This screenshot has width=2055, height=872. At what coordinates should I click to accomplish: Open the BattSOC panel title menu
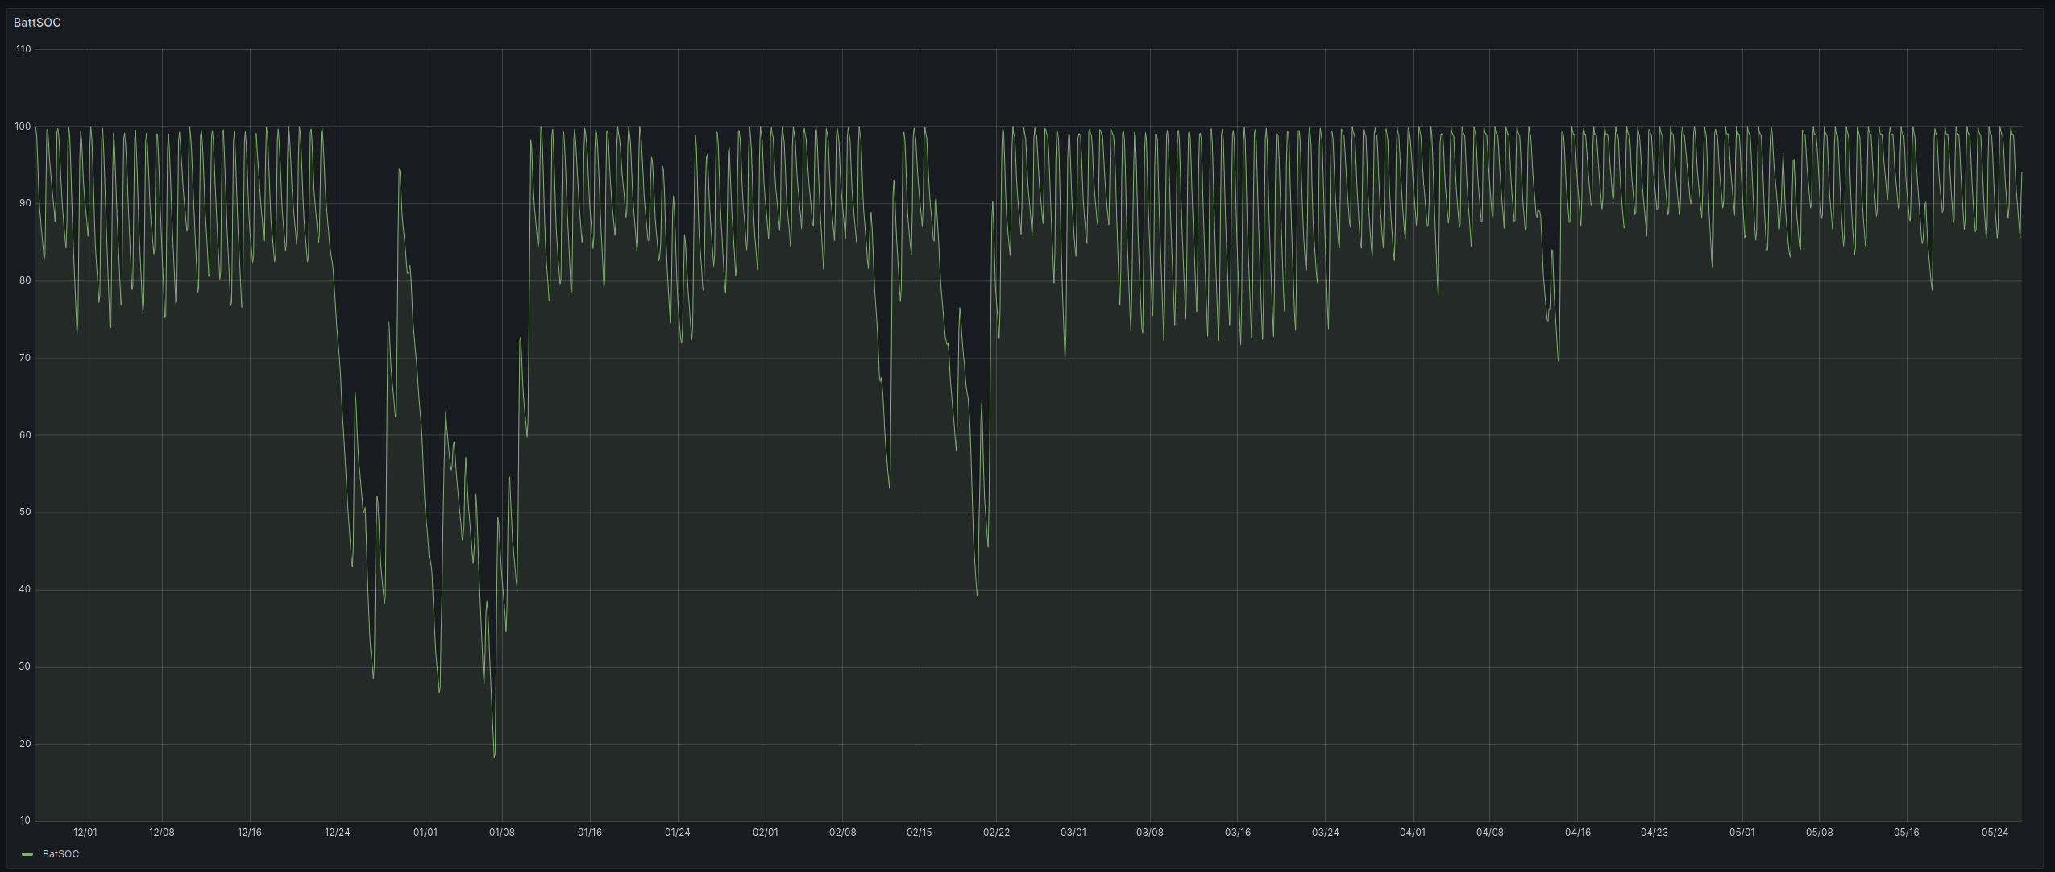tap(37, 23)
